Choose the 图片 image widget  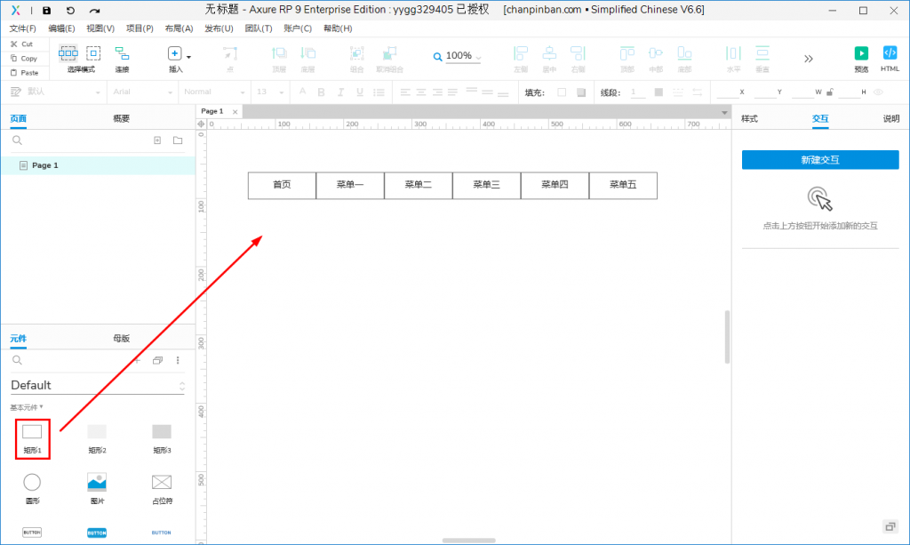point(97,483)
